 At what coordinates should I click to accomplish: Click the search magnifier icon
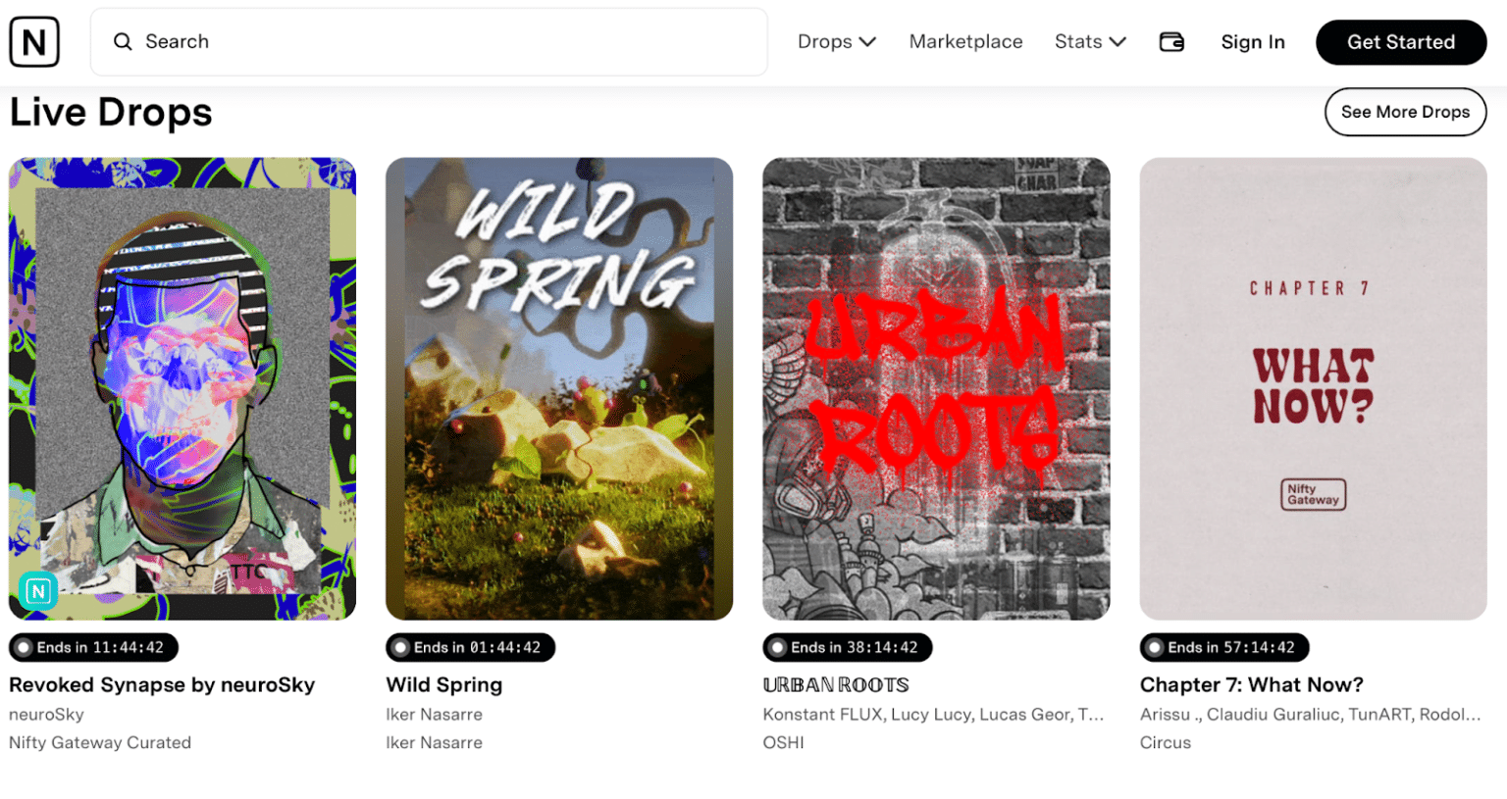[x=123, y=42]
